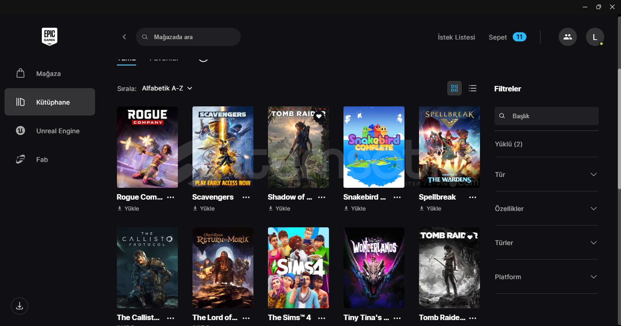
Task: Open the Scavengers game cover
Action: tap(223, 147)
